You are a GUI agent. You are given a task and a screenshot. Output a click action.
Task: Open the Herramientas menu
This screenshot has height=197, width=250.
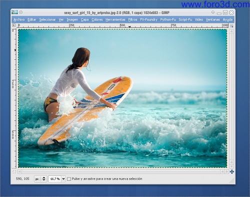(115, 19)
